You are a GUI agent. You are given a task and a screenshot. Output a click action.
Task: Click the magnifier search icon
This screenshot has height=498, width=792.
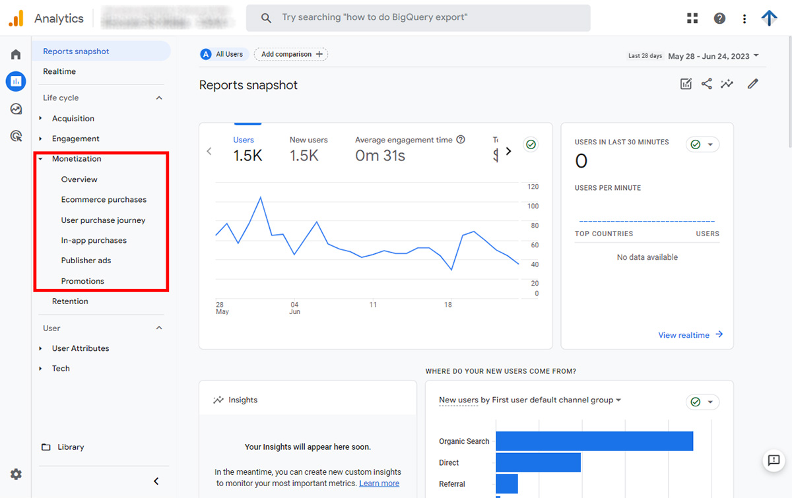(266, 18)
